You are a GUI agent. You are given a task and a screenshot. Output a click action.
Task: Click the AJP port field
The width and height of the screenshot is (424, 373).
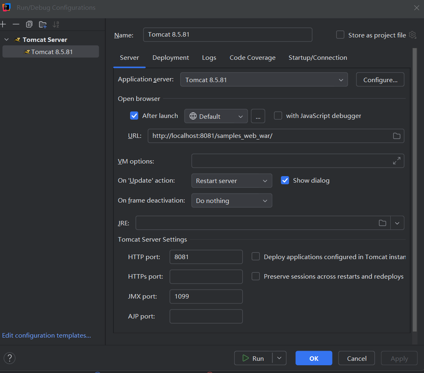[206, 316]
